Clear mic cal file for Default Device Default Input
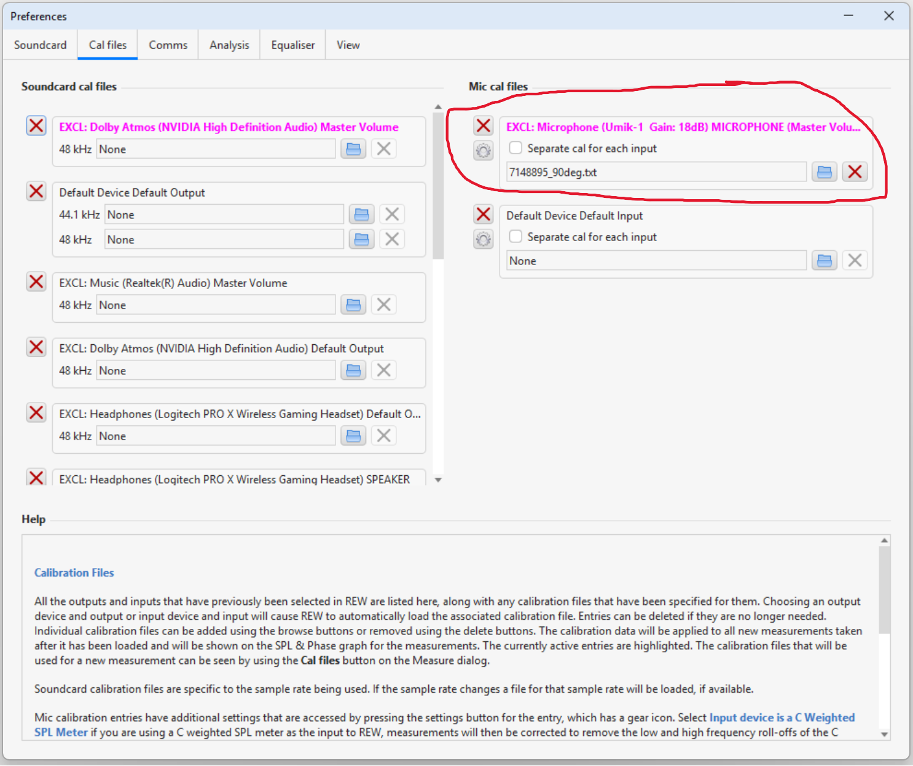Viewport: 913px width, 766px height. point(855,261)
